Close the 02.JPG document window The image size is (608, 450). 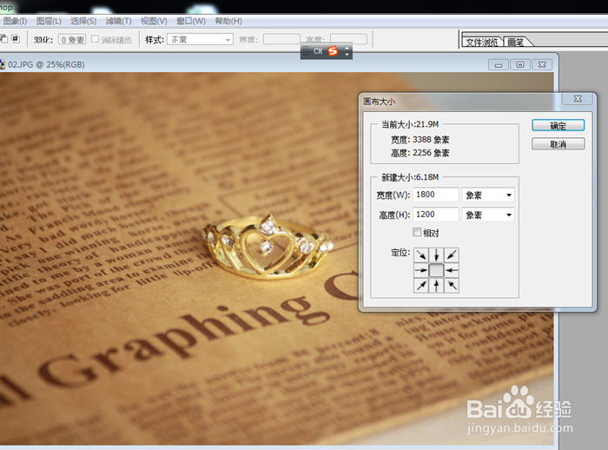pos(542,65)
